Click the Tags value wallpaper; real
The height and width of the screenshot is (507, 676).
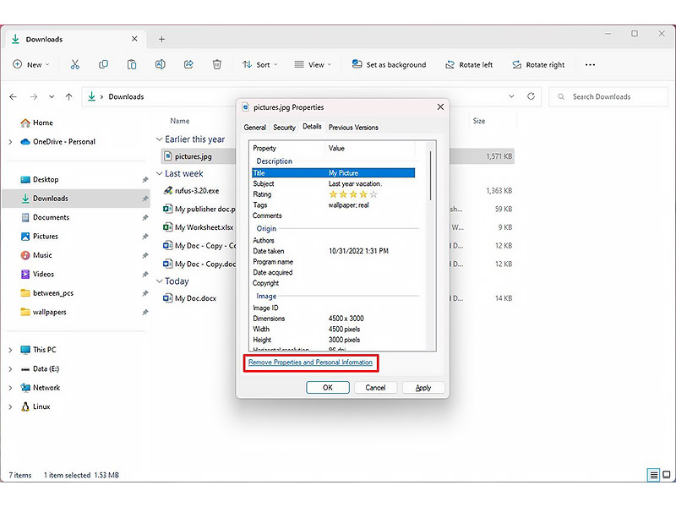pos(348,205)
